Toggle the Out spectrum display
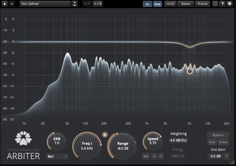Screen dimensions: 236x166 point(157,4)
